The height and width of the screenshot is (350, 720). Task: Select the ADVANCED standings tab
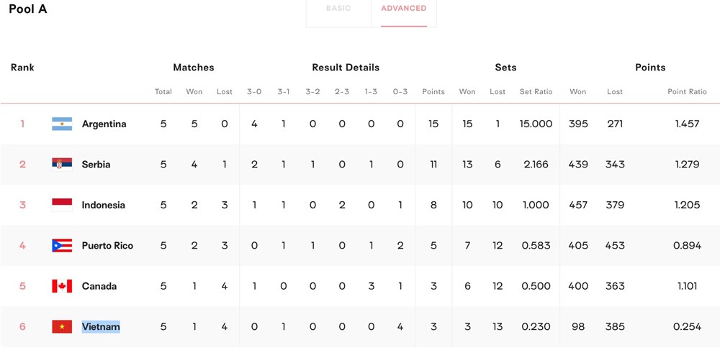tap(404, 8)
